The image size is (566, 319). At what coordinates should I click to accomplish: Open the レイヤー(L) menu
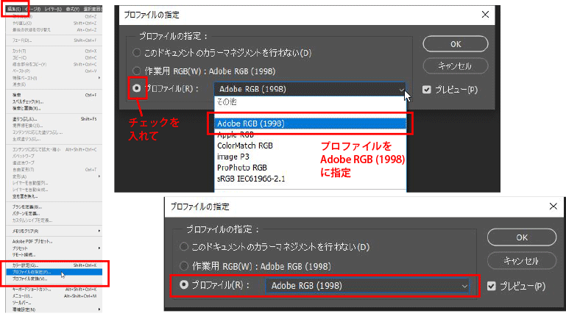point(54,9)
